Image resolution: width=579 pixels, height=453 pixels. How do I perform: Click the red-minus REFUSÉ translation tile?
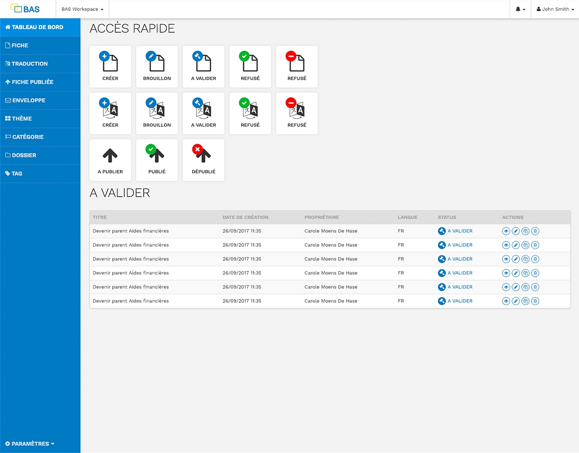pyautogui.click(x=297, y=113)
